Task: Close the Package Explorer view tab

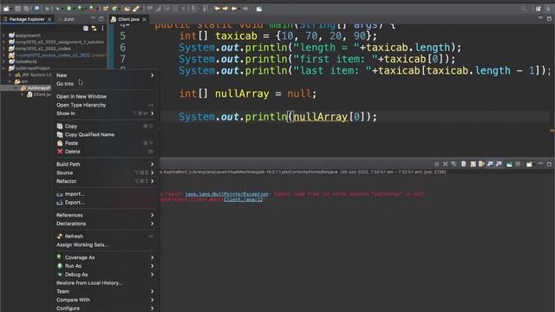Action: [49, 19]
